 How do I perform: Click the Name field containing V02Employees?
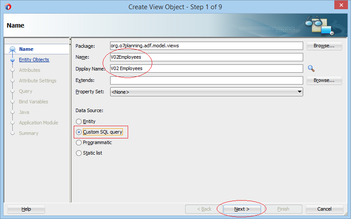[x=206, y=57]
